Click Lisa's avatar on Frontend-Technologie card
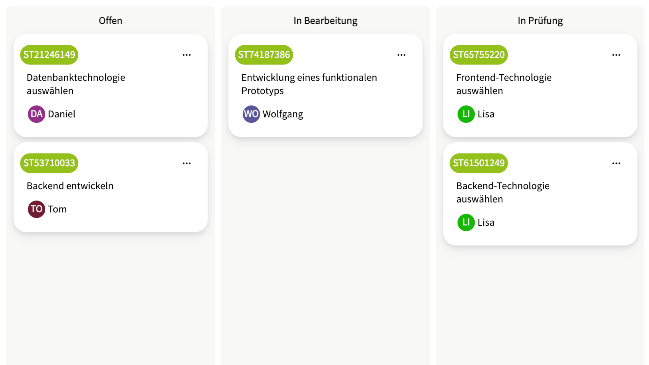The image size is (649, 365). pyautogui.click(x=466, y=114)
